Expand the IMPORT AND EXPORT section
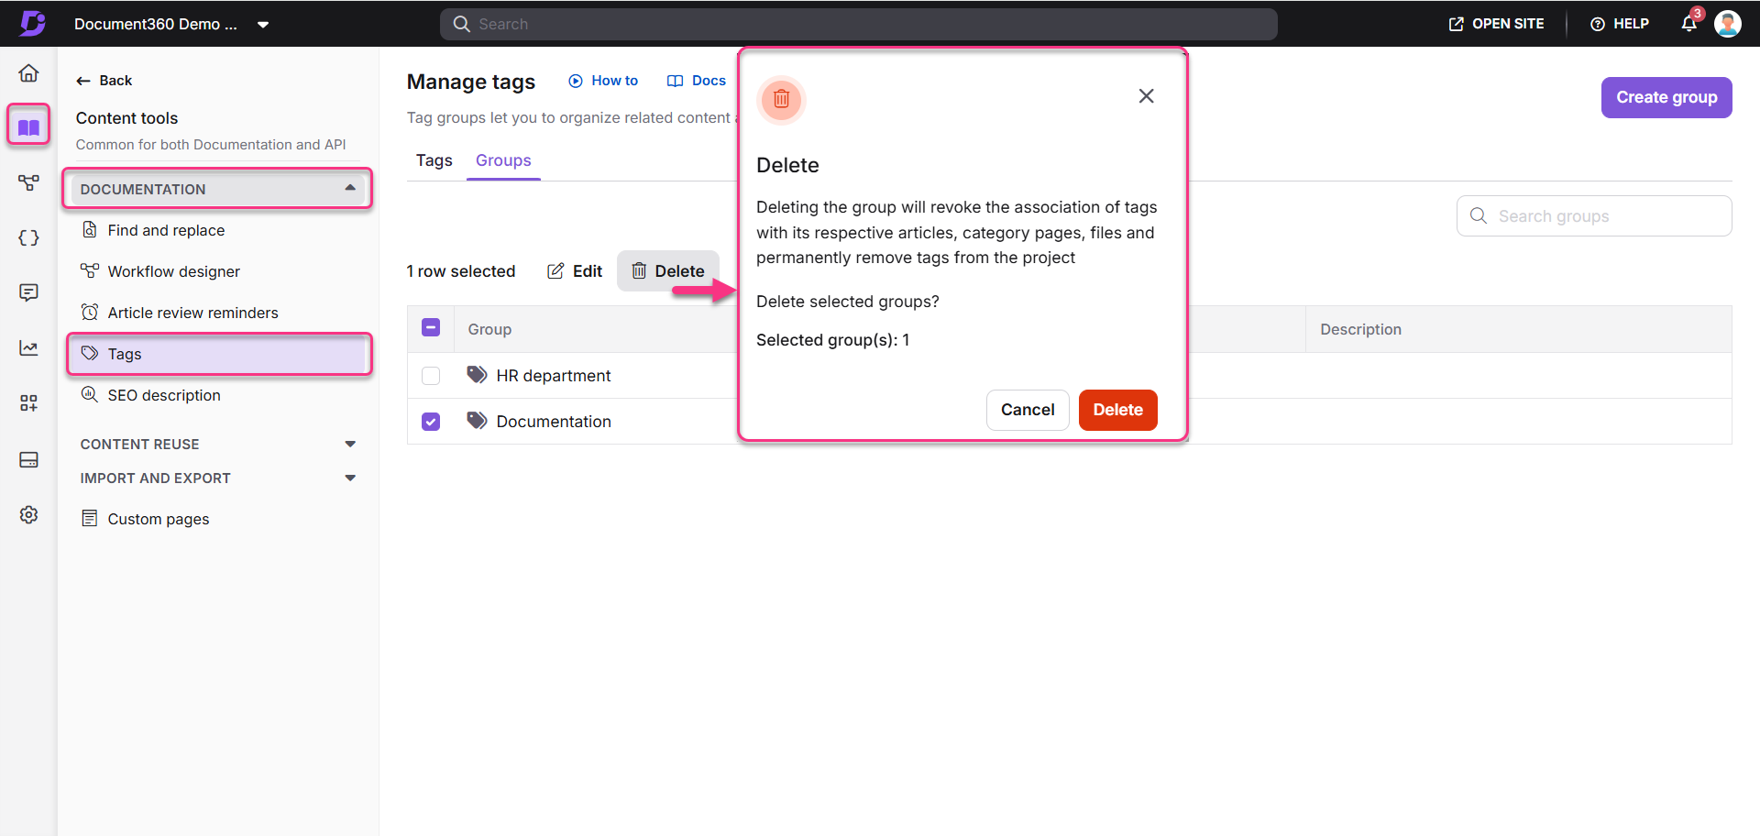This screenshot has width=1760, height=836. pyautogui.click(x=349, y=478)
